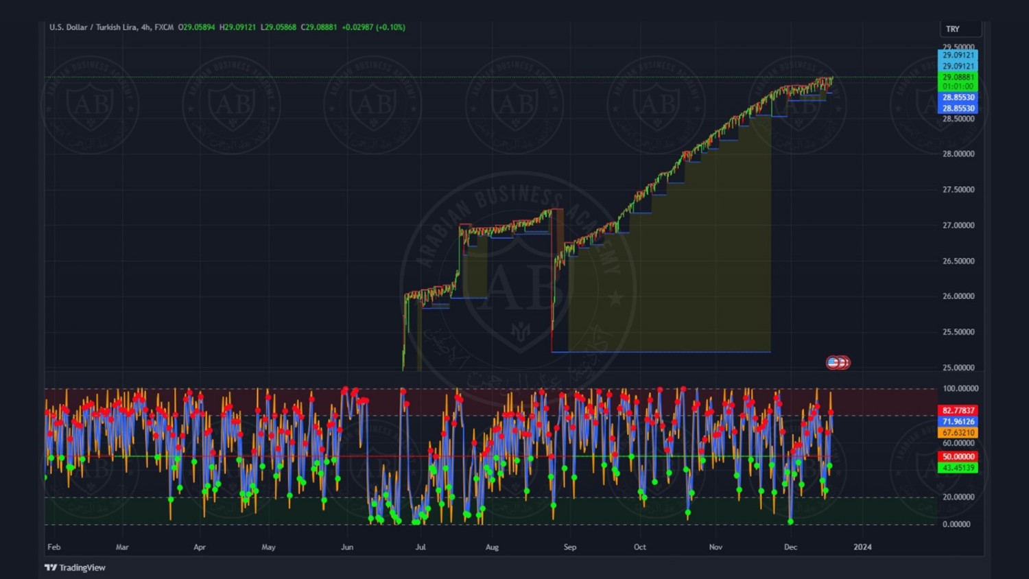
Task: Click the Mar label on the time axis
Action: click(122, 547)
